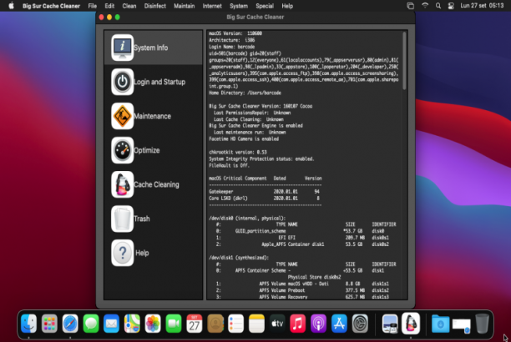Open Contacts app in the Dock
The width and height of the screenshot is (511, 342).
215,324
